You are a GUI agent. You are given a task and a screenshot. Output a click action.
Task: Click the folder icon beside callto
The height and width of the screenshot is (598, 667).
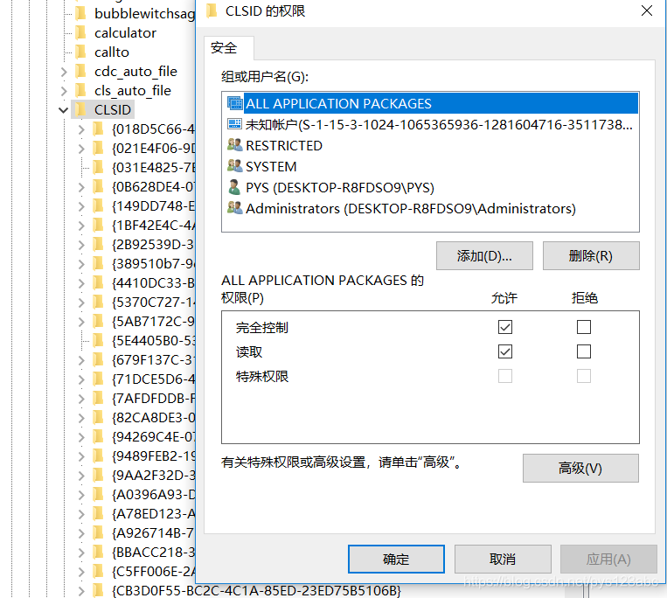(80, 52)
